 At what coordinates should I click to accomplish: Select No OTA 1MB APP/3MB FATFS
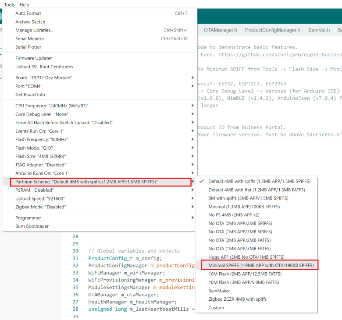coord(256,248)
